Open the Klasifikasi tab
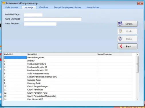The height and width of the screenshot is (108, 145). click(44, 7)
